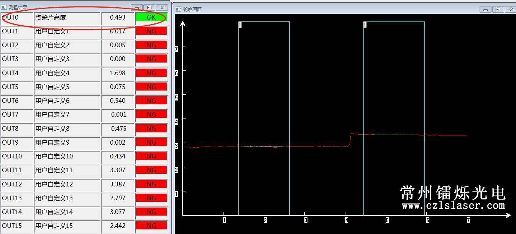The image size is (516, 234).
Task: Select the cyan measurement region label 1
Action: (365, 25)
